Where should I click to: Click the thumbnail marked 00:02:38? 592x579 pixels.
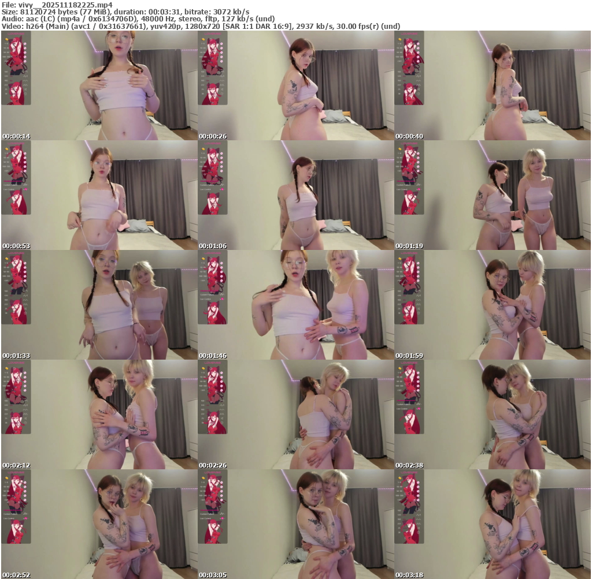pyautogui.click(x=492, y=414)
